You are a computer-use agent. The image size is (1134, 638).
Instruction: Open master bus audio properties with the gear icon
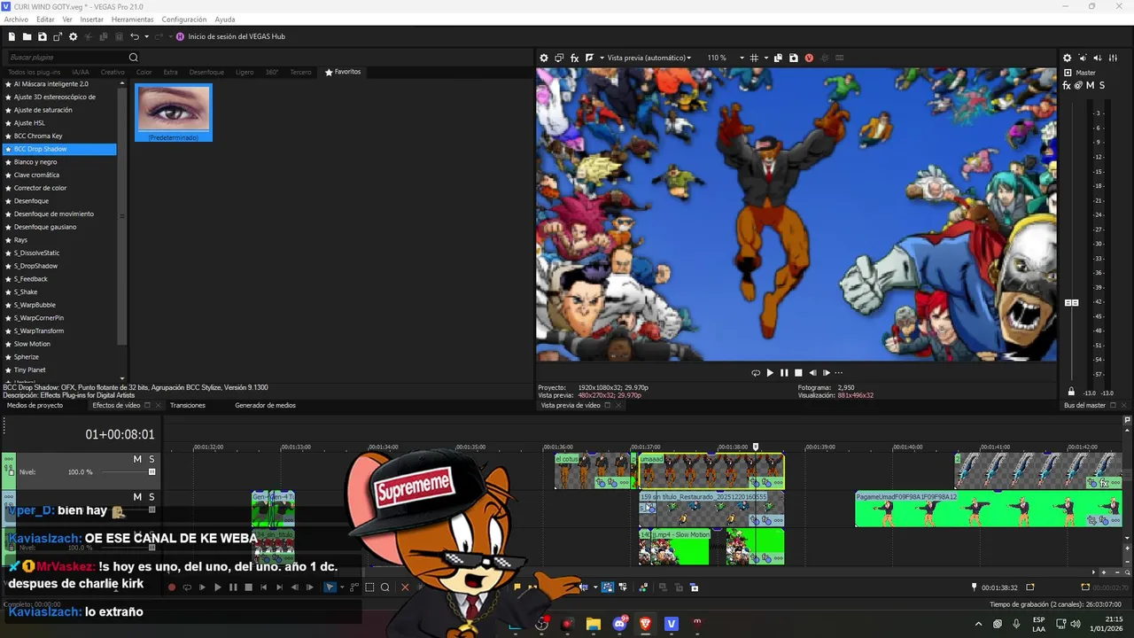(1067, 58)
